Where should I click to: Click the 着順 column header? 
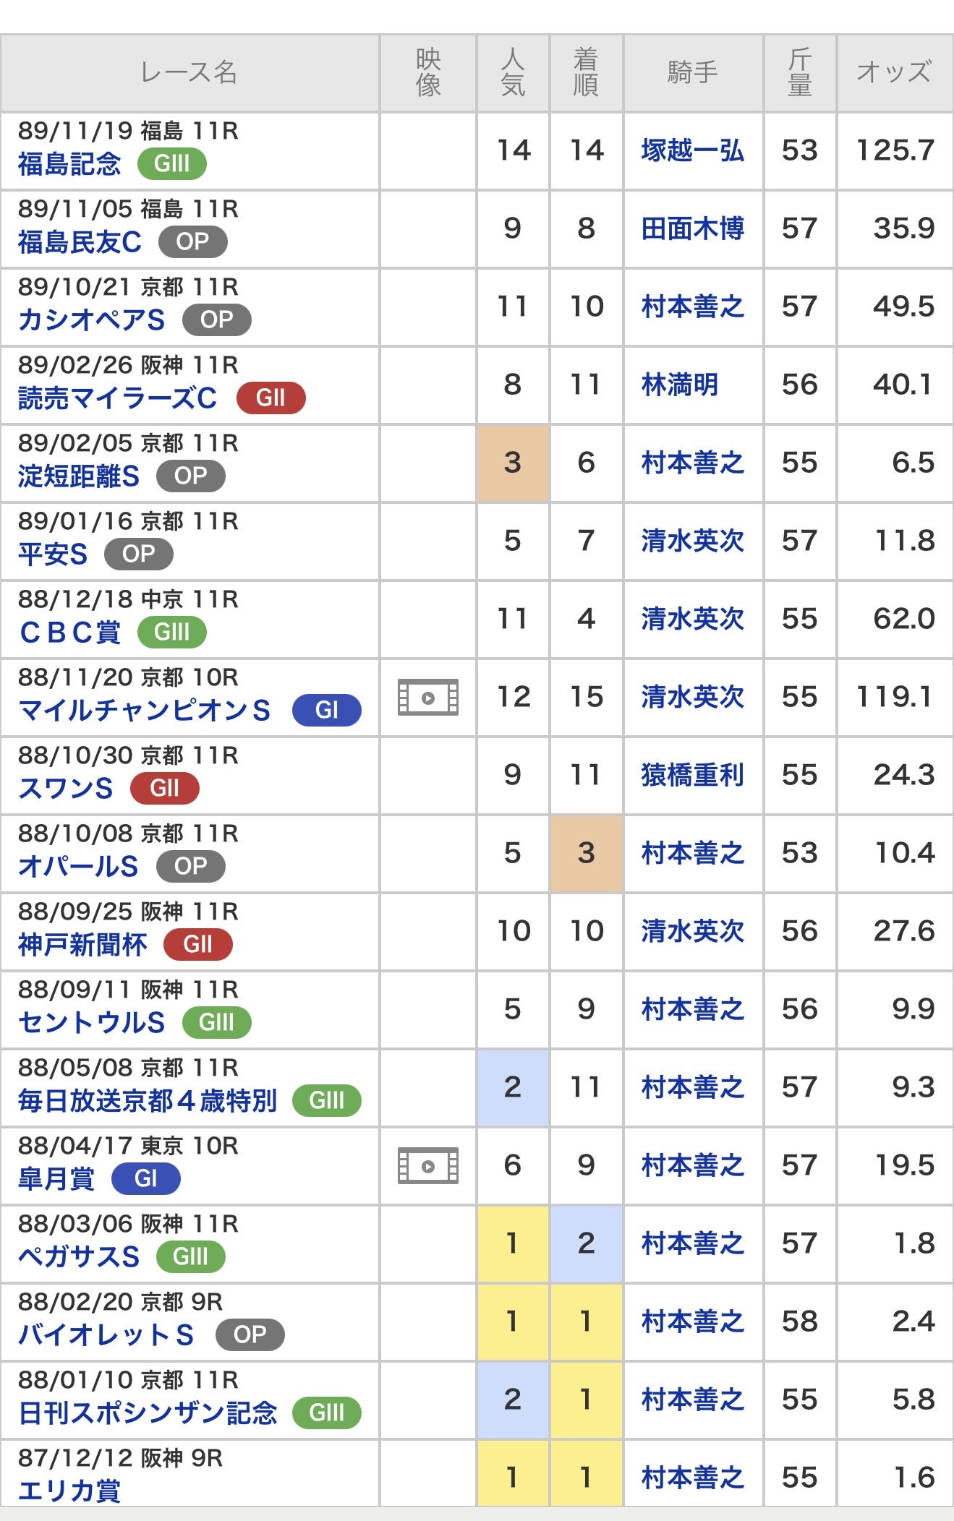click(x=586, y=72)
